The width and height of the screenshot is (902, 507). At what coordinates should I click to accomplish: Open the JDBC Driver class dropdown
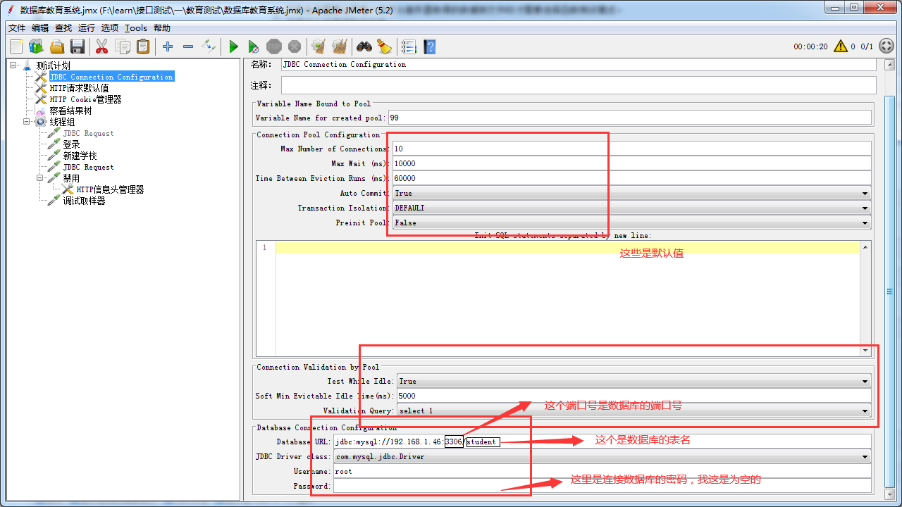tap(603, 456)
